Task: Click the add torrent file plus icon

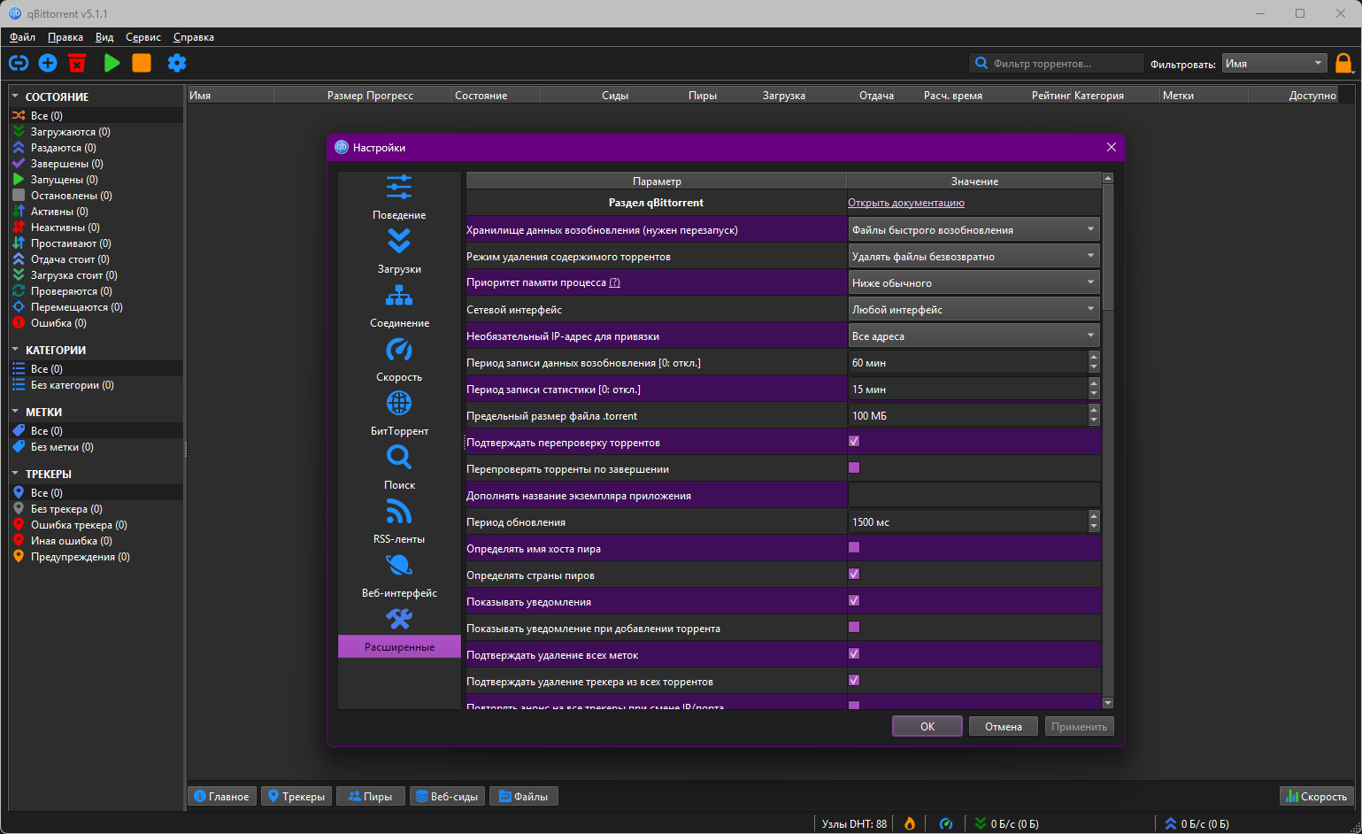Action: [x=48, y=63]
